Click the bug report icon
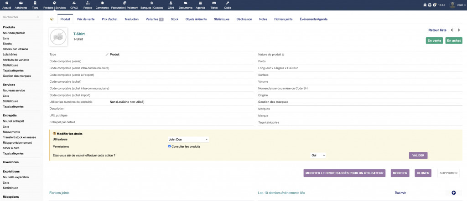Viewport: 467px width, 201px height. pos(425,5)
